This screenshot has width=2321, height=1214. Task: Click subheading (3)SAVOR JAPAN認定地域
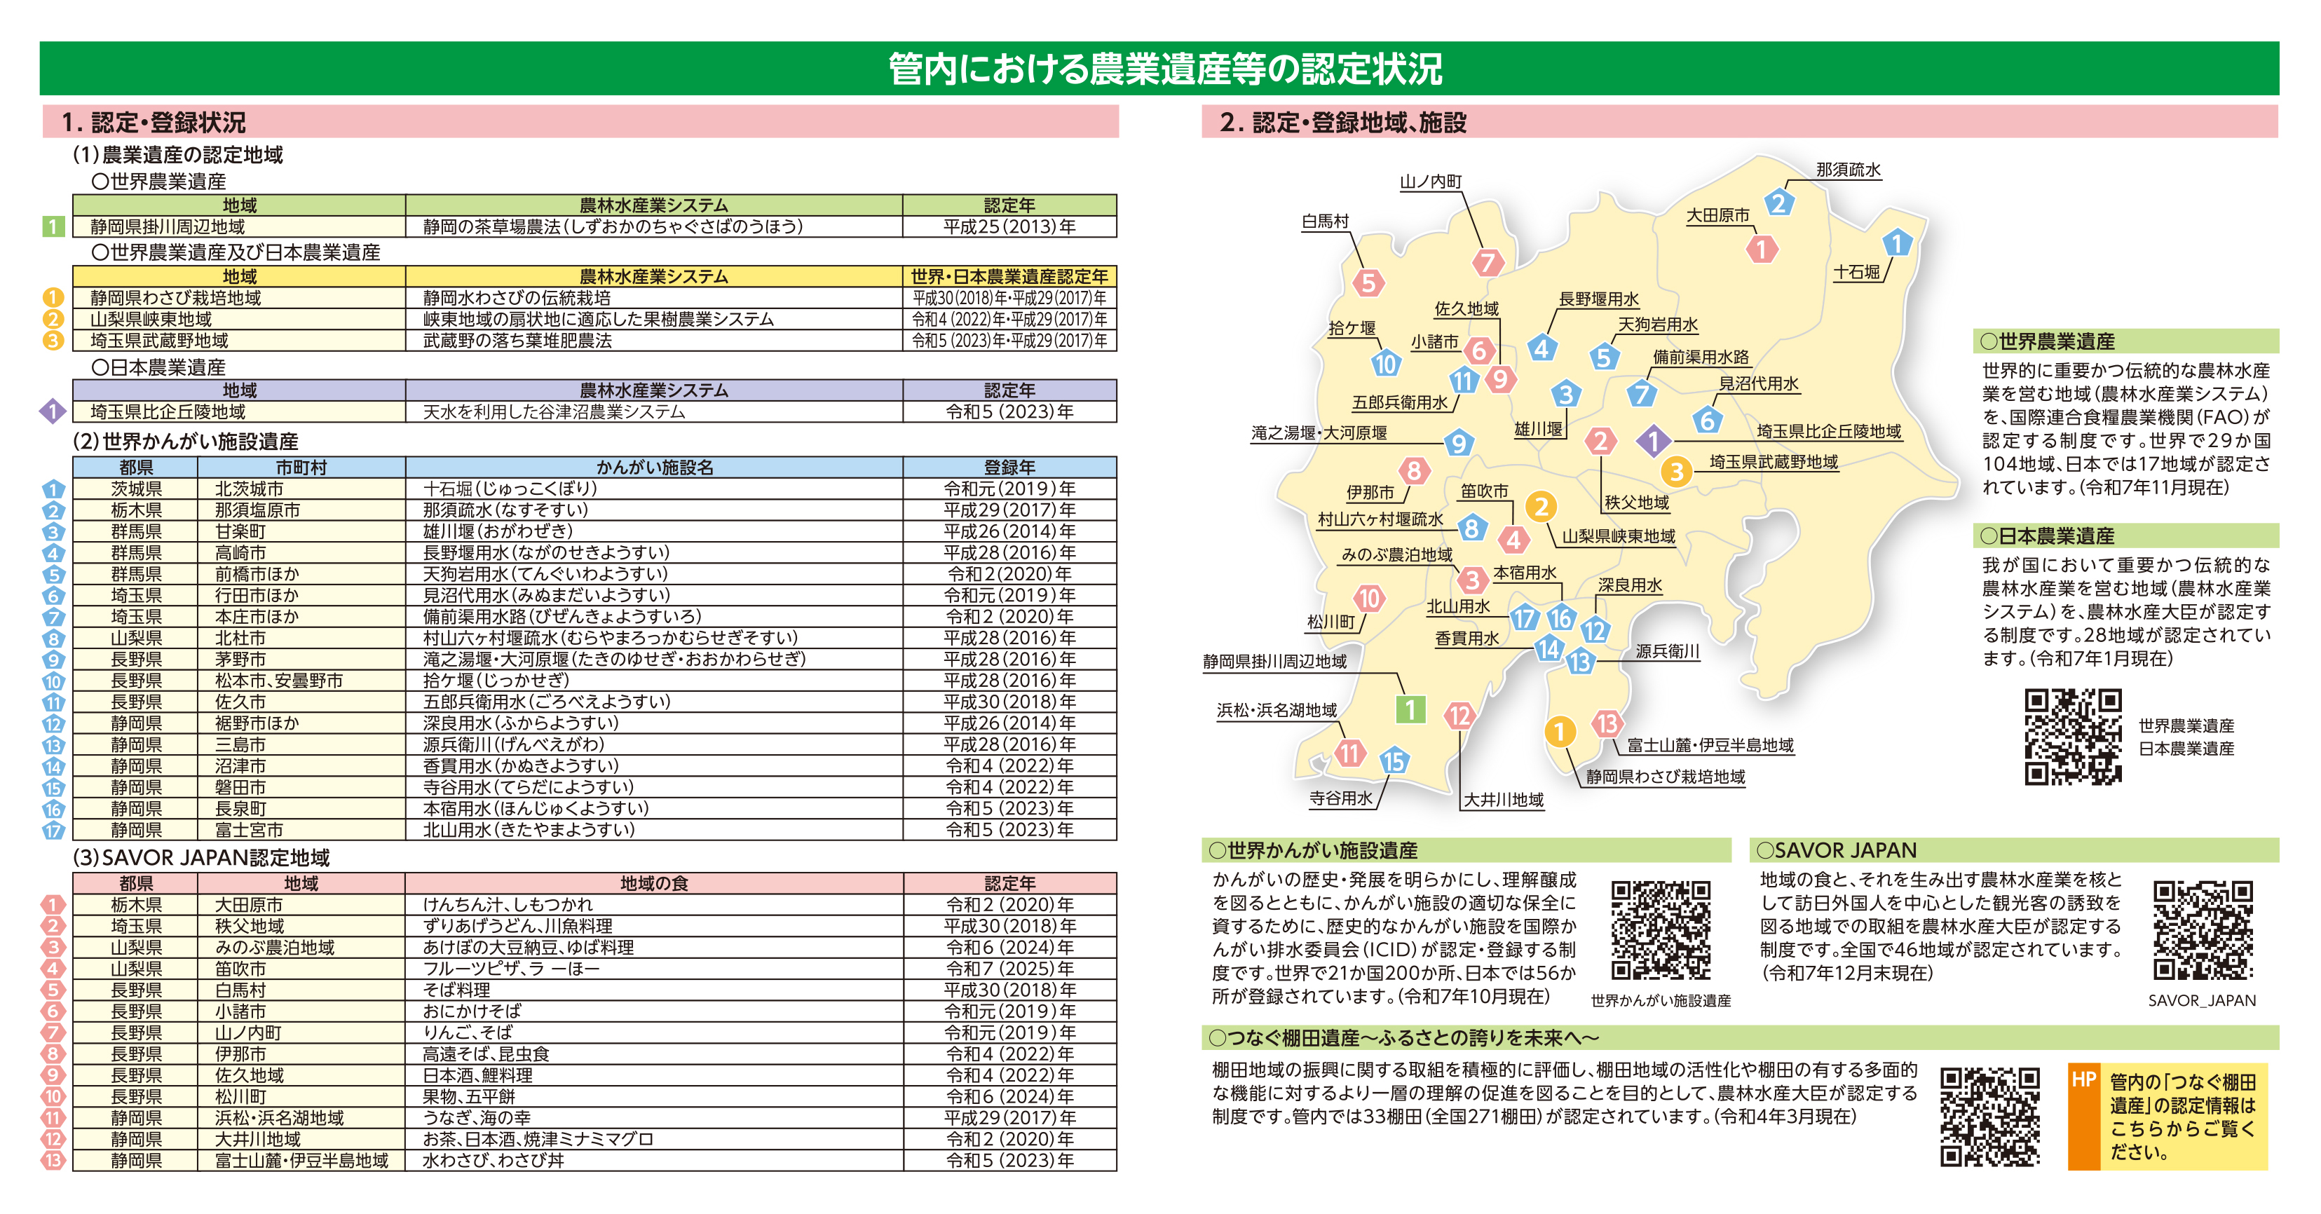pyautogui.click(x=201, y=857)
